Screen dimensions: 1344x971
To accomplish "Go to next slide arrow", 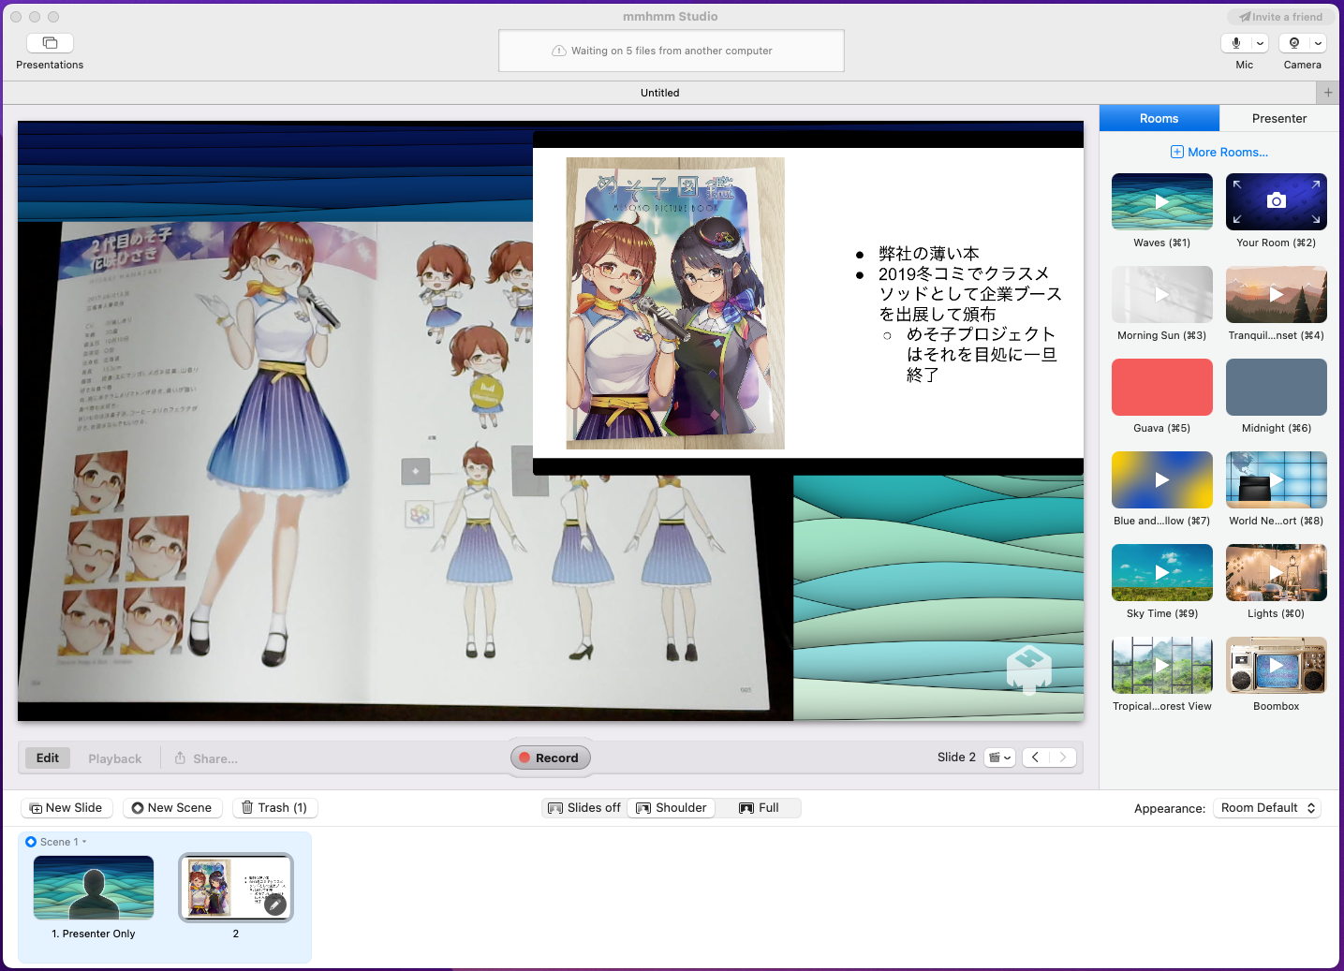I will (x=1063, y=758).
